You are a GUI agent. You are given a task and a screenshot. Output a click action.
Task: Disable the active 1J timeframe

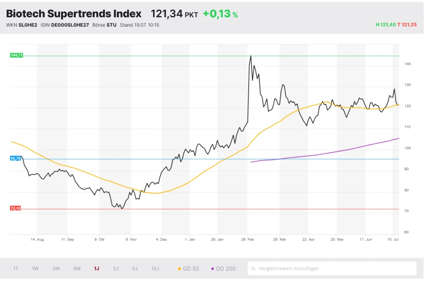[x=96, y=268]
